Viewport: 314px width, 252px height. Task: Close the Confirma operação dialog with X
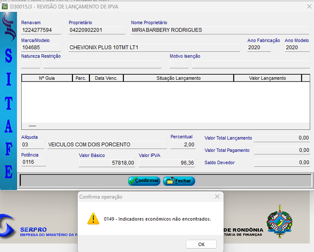[217, 196]
